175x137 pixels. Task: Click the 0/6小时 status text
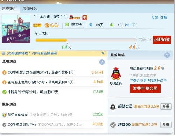[97, 73]
